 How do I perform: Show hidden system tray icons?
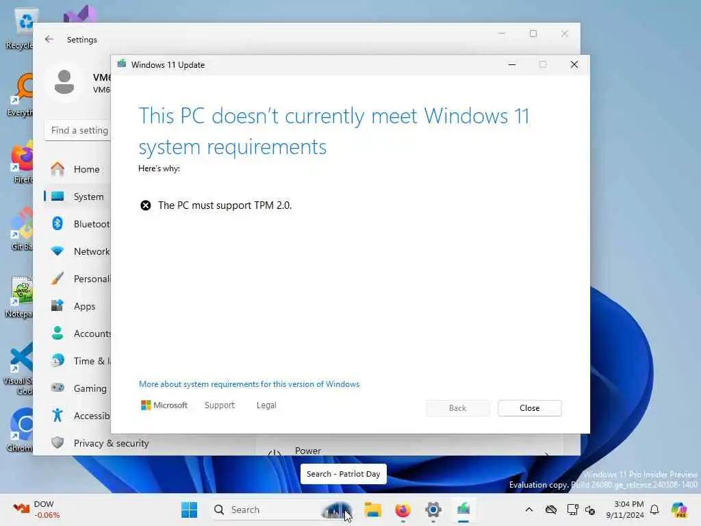pos(529,510)
